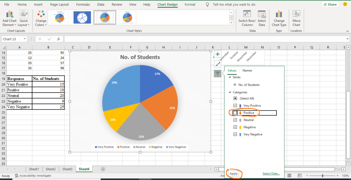351x180 pixels.
Task: Uncheck Very Positive category checkbox
Action: pyautogui.click(x=235, y=105)
